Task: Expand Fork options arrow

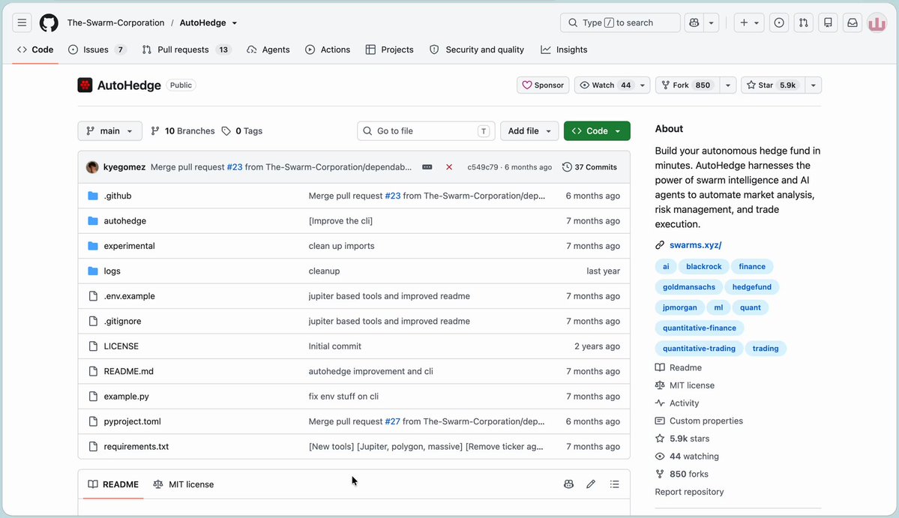Action: pyautogui.click(x=727, y=85)
